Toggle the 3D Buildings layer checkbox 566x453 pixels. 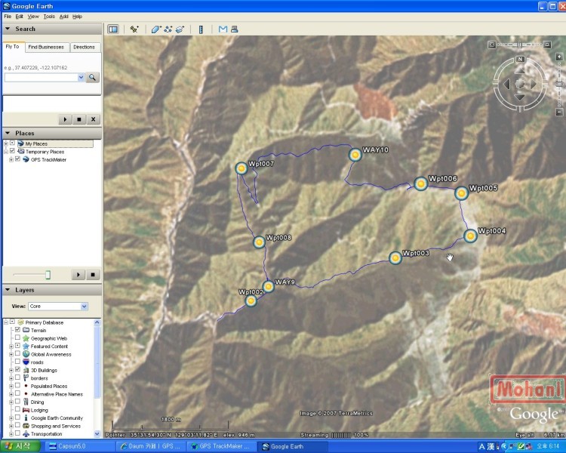point(17,369)
